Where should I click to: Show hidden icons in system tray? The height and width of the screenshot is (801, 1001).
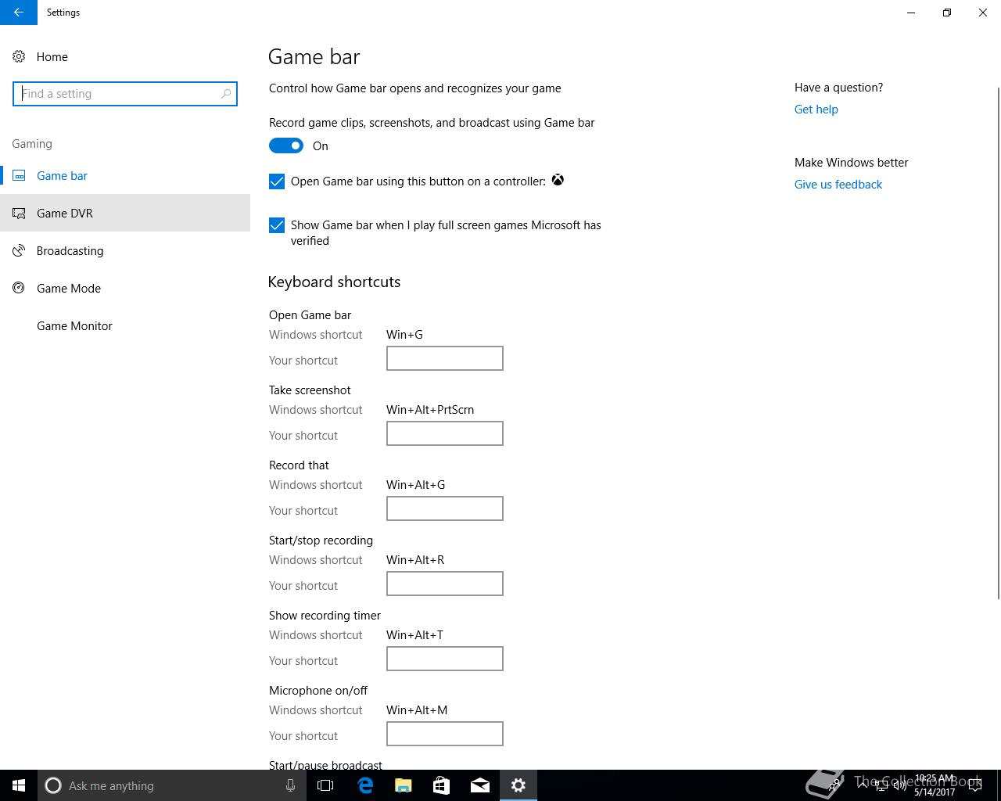[x=863, y=785]
